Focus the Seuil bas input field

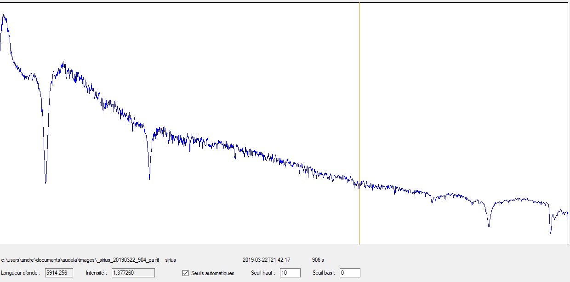pyautogui.click(x=349, y=273)
